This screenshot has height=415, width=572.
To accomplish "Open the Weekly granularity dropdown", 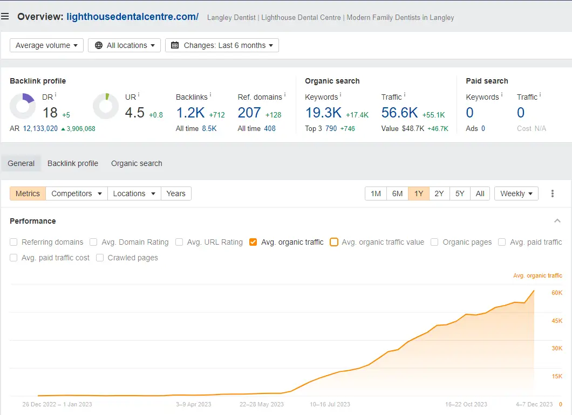I will [x=516, y=193].
